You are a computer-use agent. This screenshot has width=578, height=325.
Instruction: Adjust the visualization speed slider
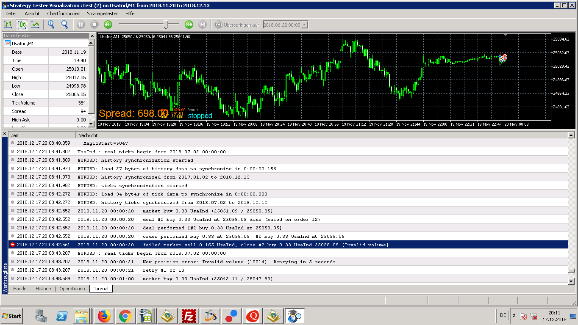click(x=167, y=24)
